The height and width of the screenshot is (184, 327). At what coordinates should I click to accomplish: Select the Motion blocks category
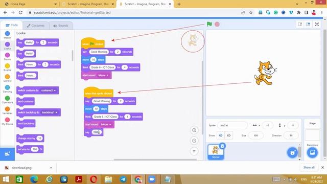[7, 35]
